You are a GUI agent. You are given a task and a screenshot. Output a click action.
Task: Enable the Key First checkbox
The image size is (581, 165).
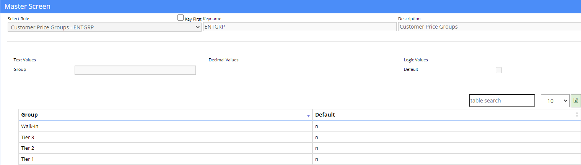pos(181,18)
